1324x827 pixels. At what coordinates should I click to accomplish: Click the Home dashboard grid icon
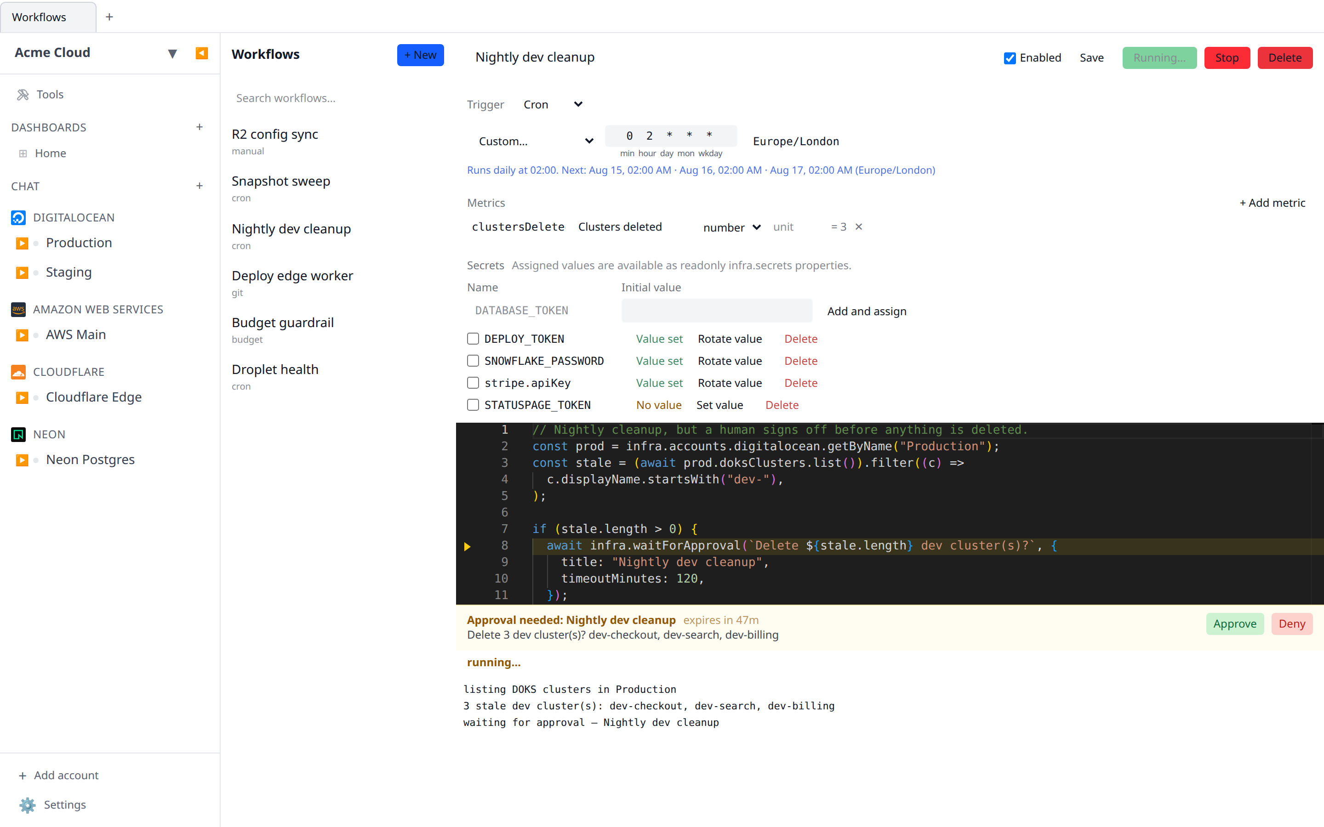pyautogui.click(x=23, y=154)
